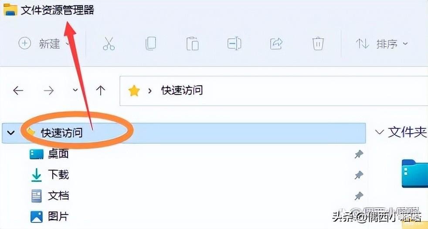Go back with the left arrow
428x229 pixels.
(18, 91)
